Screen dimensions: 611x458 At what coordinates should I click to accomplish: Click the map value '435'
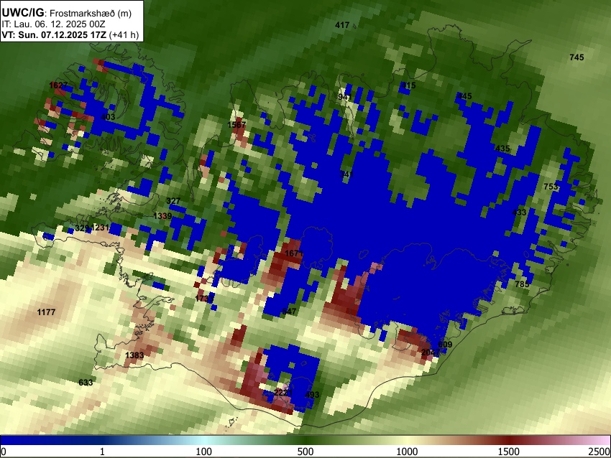tap(502, 149)
